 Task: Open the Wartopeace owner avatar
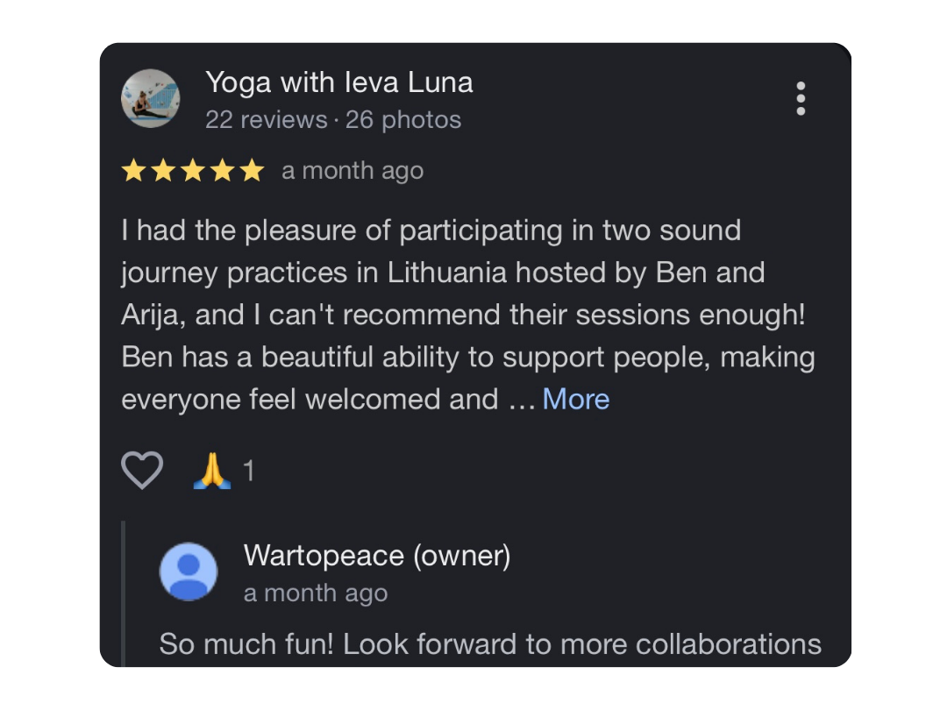point(188,572)
